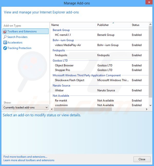Click Enabled status of HC-nemA1.1
The height and width of the screenshot is (166, 154).
[x=137, y=35]
